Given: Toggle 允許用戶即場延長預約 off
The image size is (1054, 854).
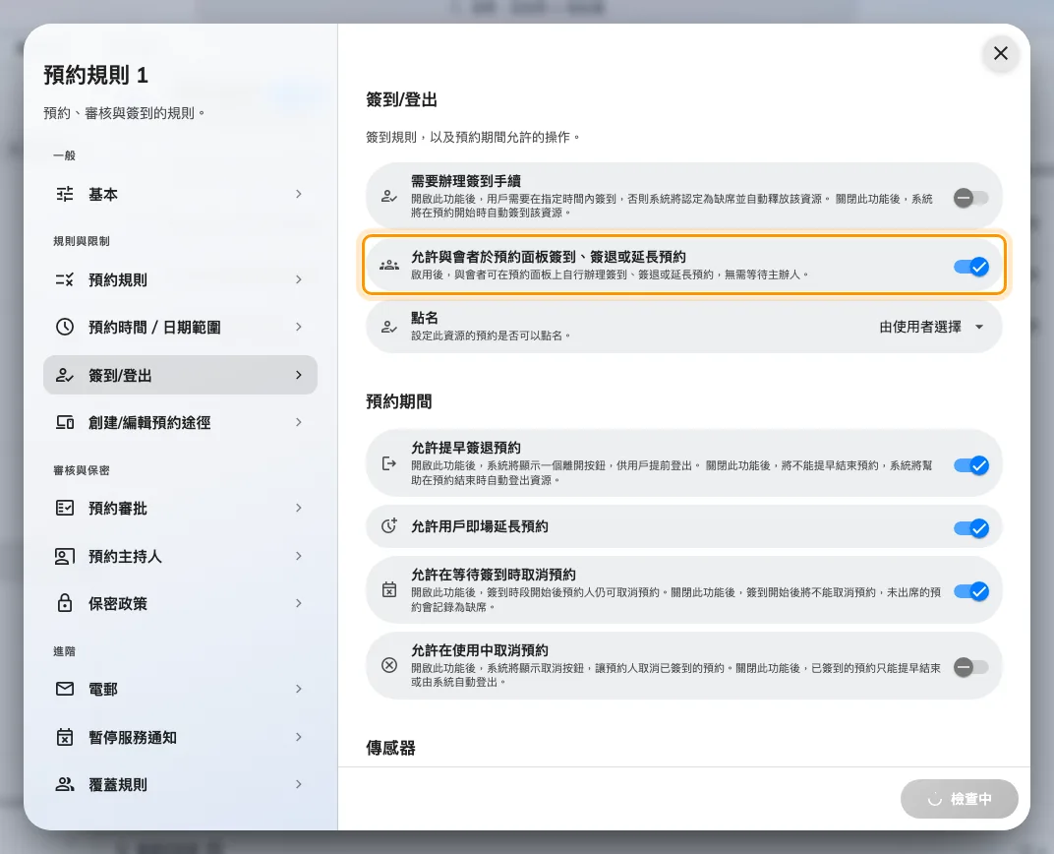Looking at the screenshot, I should [x=971, y=528].
